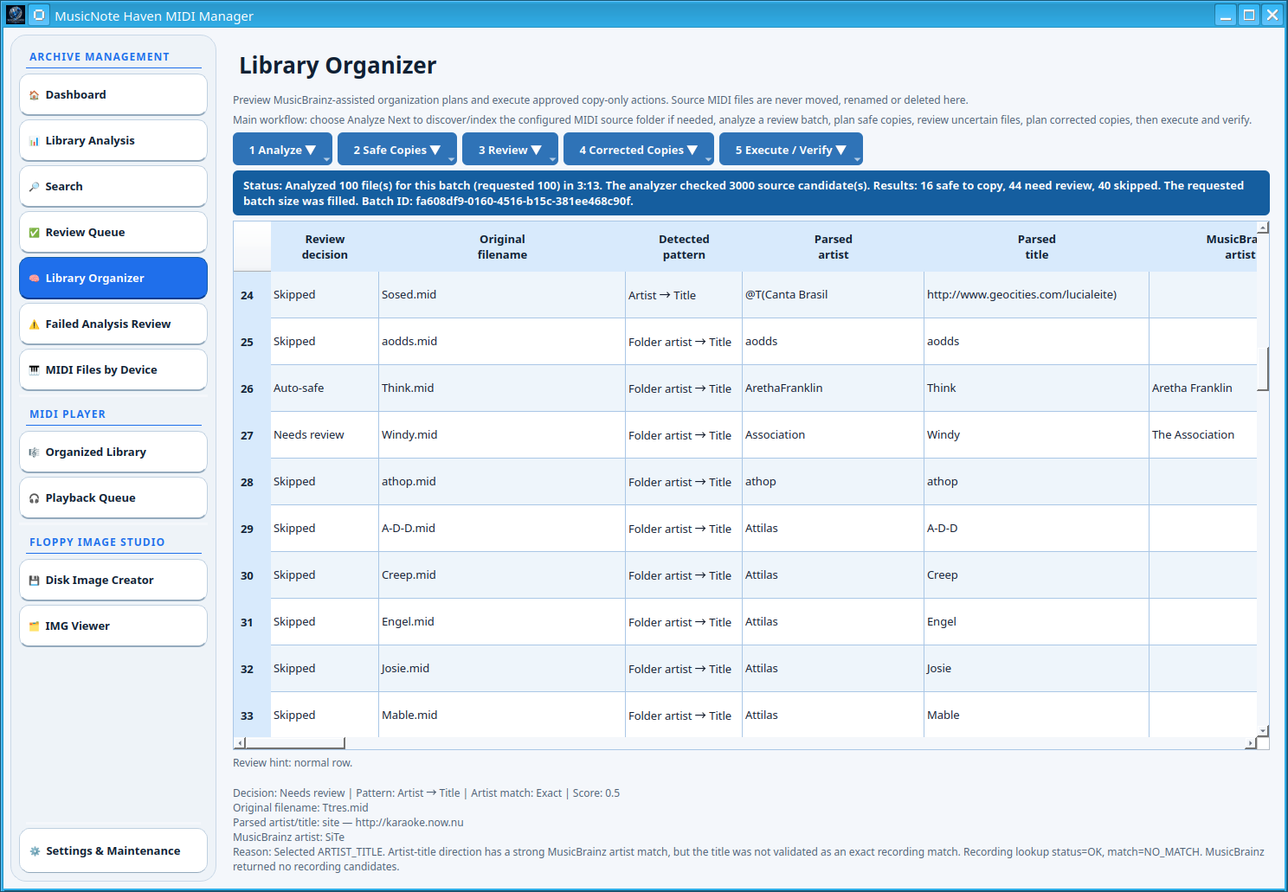Viewport: 1288px width, 892px height.
Task: Click the Auto-safe decision cell
Action: 325,388
